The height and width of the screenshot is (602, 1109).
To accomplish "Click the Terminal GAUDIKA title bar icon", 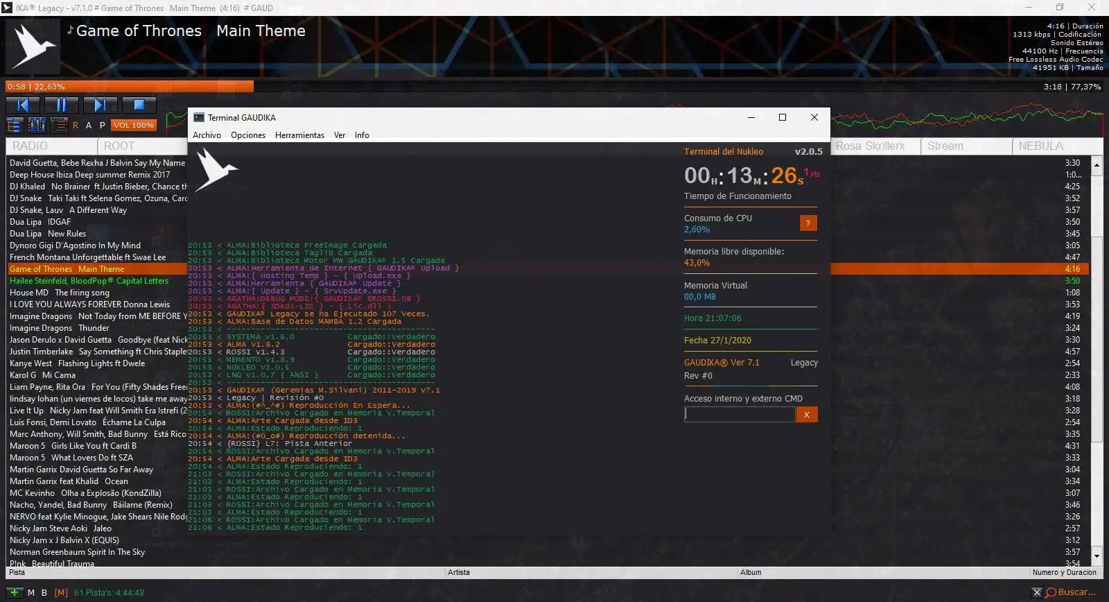I will pos(199,117).
